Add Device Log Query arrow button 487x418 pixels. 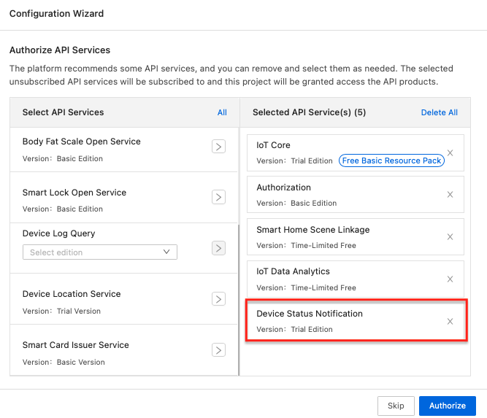tap(218, 248)
